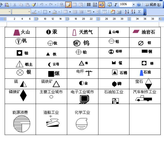This screenshot has width=164, height=141.
Task: Click the zoom percentage 100% field
Action: [x=125, y=5]
